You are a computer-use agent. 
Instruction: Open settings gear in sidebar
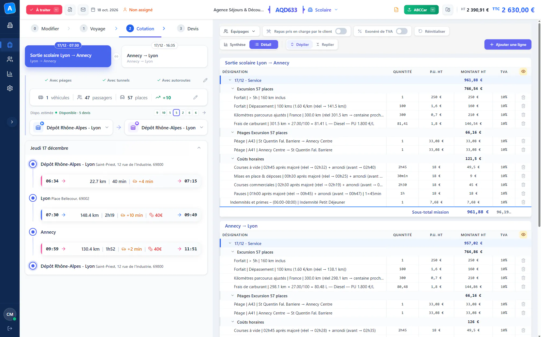10,88
